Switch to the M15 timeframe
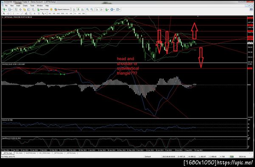 [58, 14]
